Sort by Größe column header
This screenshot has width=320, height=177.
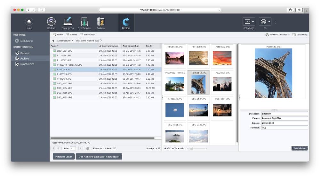[153, 46]
